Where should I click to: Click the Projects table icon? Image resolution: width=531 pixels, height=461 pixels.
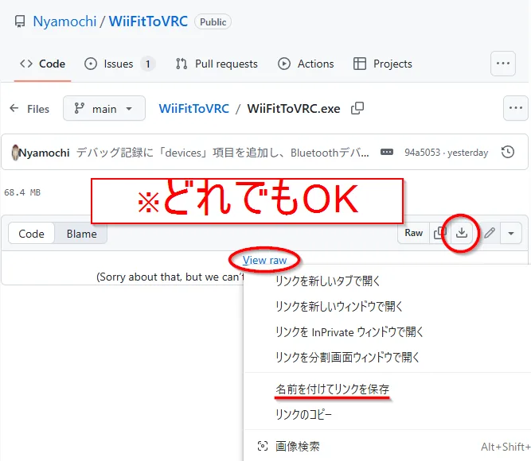pyautogui.click(x=359, y=64)
